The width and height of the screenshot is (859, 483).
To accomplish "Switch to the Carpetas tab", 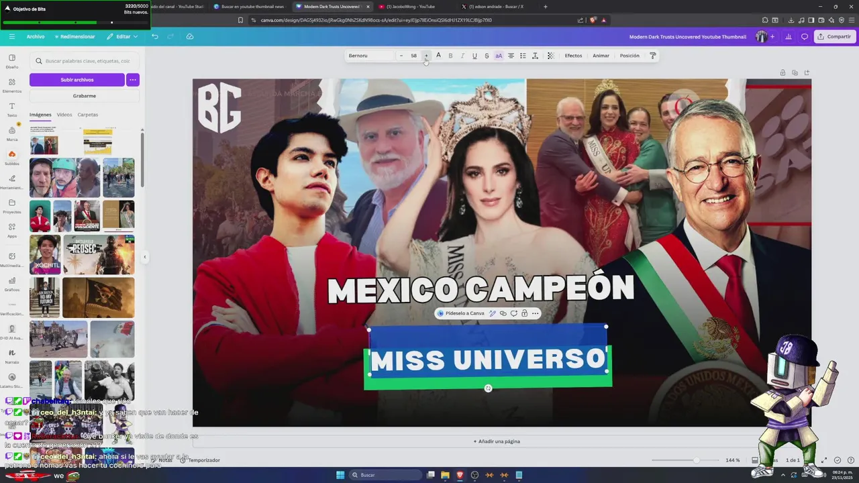I will (88, 115).
